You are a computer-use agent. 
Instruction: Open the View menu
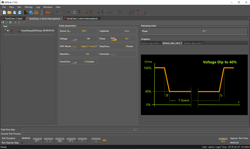[12, 7]
